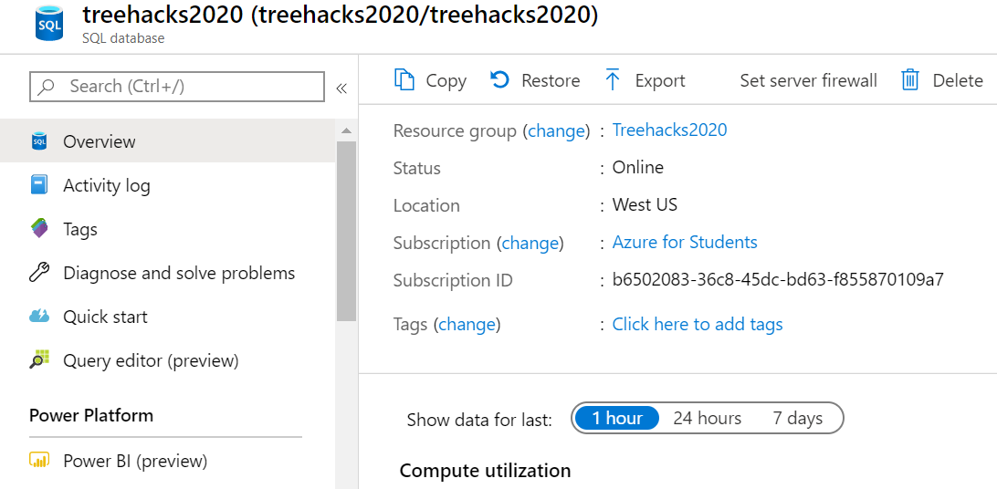This screenshot has height=489, width=997.
Task: Click the Export upward arrow icon
Action: point(613,79)
